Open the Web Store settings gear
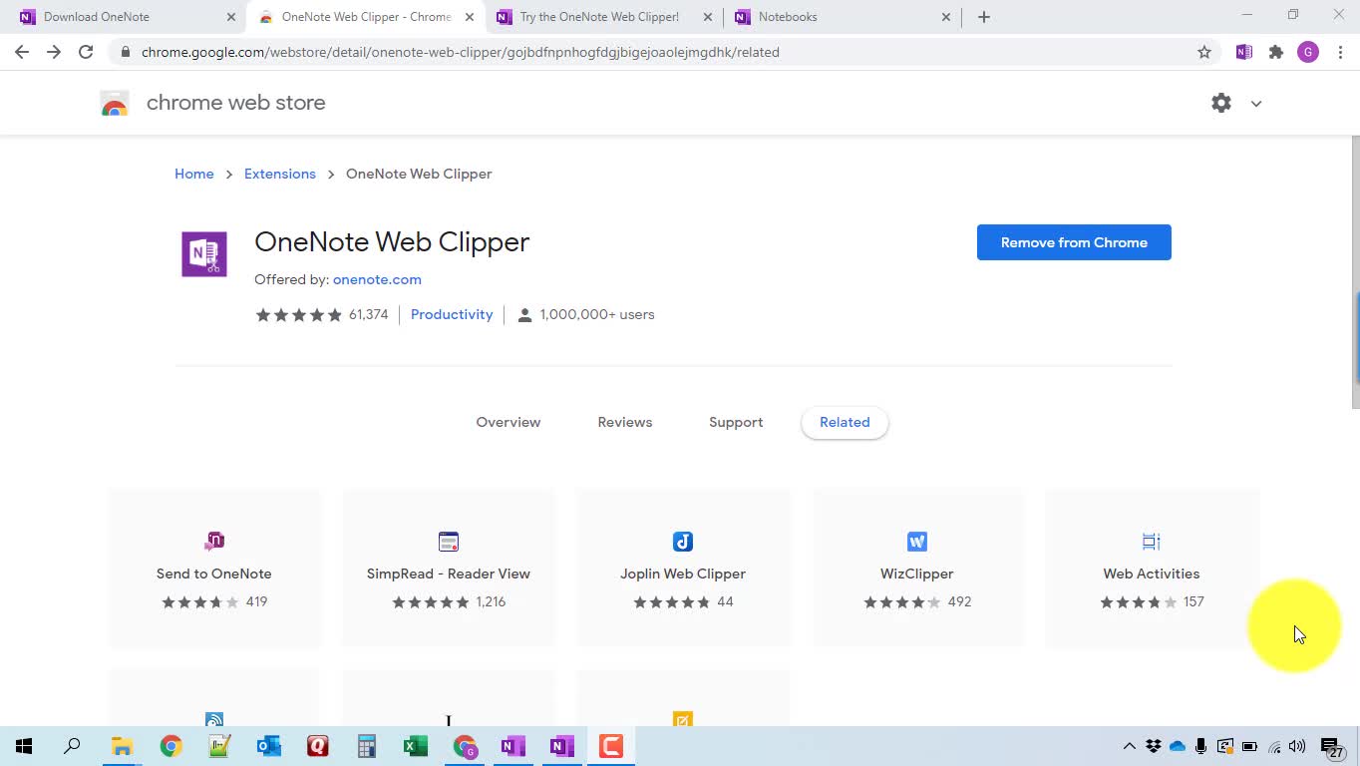This screenshot has width=1360, height=766. [1220, 103]
